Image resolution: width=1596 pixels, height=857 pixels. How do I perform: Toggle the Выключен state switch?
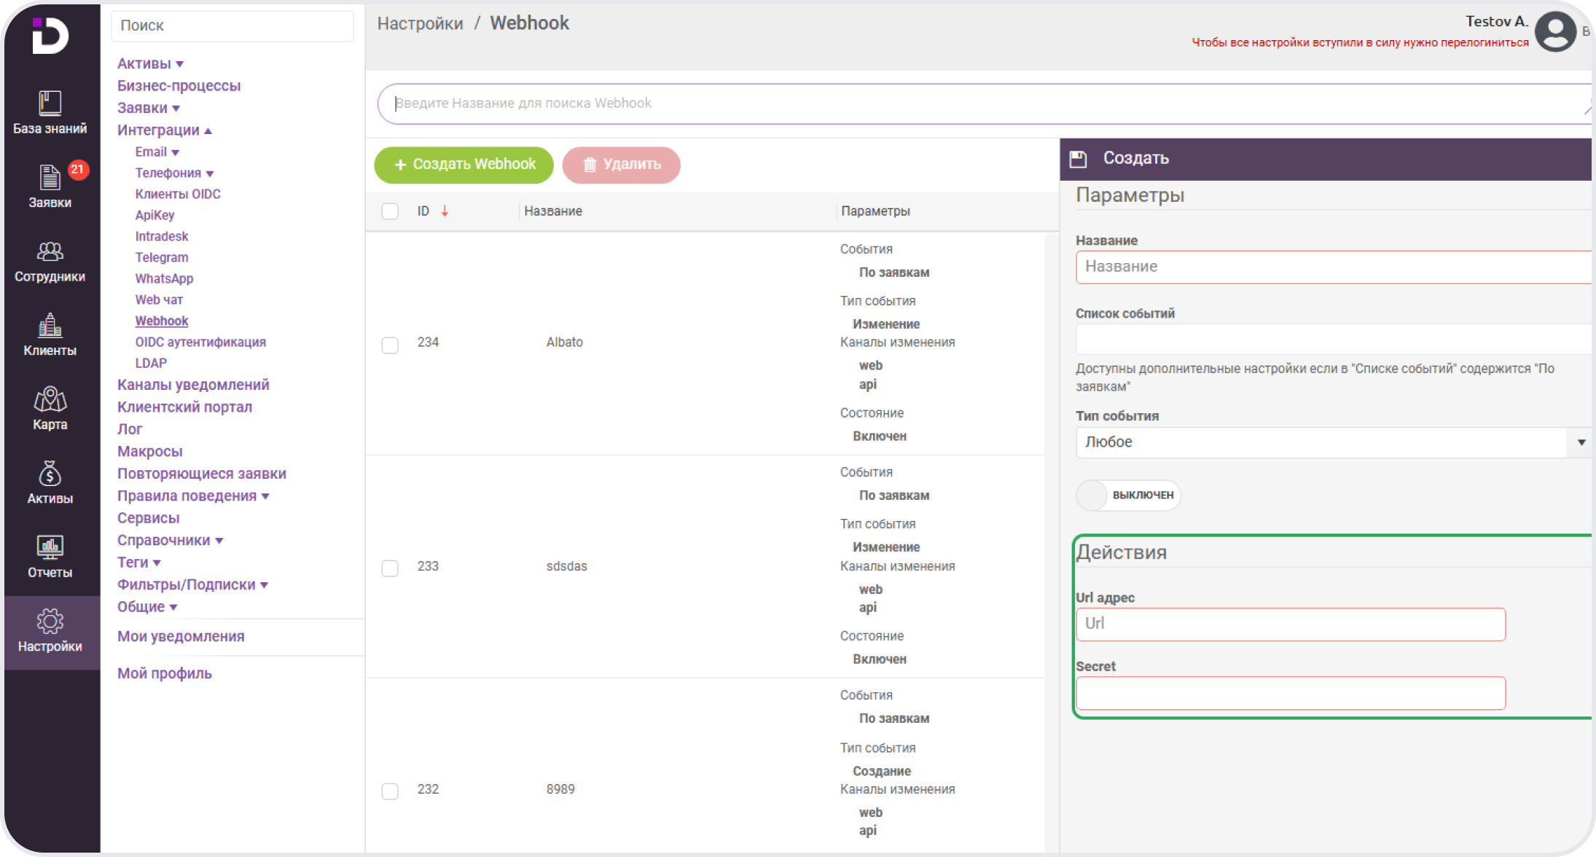[1127, 496]
